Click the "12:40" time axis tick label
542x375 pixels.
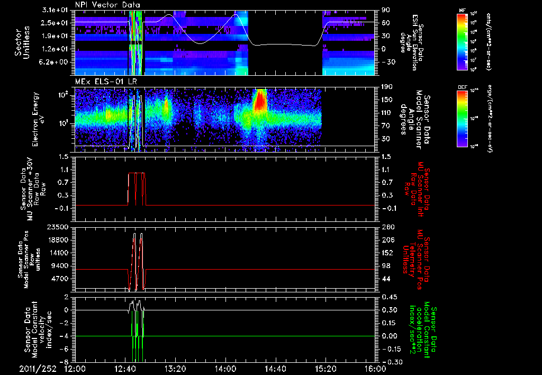point(125,369)
